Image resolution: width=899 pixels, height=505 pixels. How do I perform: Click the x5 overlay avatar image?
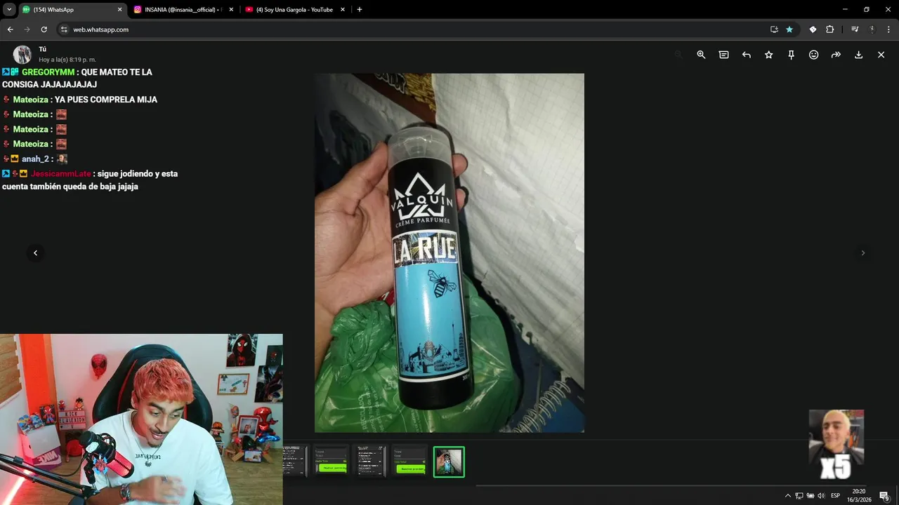coord(836,445)
